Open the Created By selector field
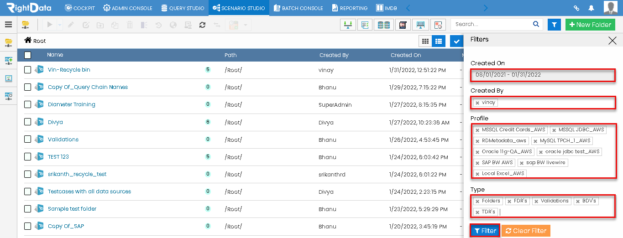 [543, 103]
